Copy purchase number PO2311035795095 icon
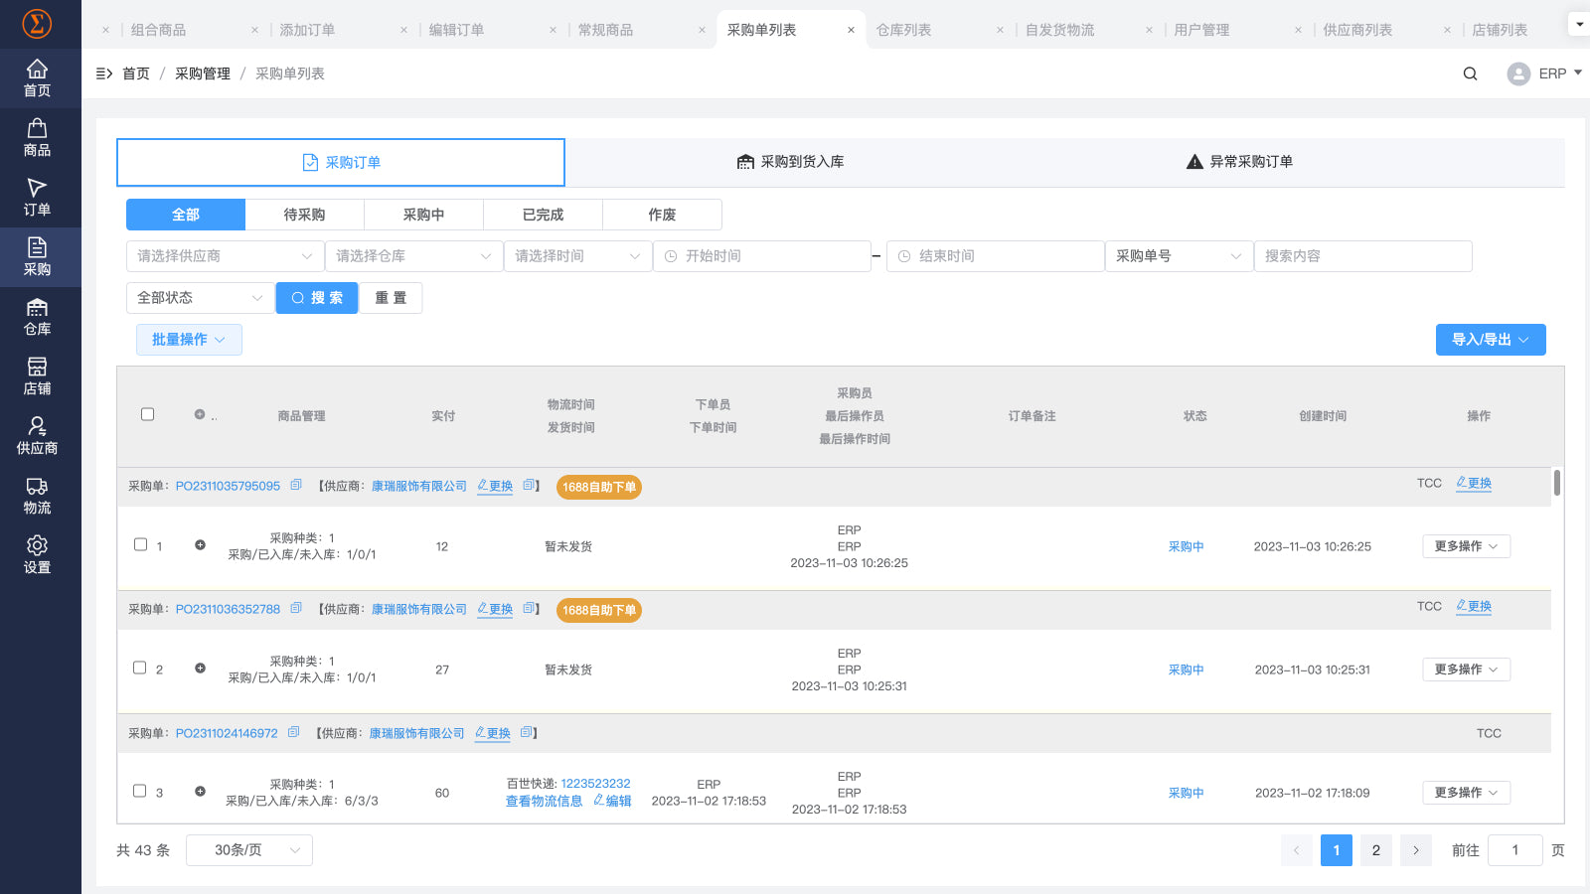The image size is (1590, 894). point(295,486)
